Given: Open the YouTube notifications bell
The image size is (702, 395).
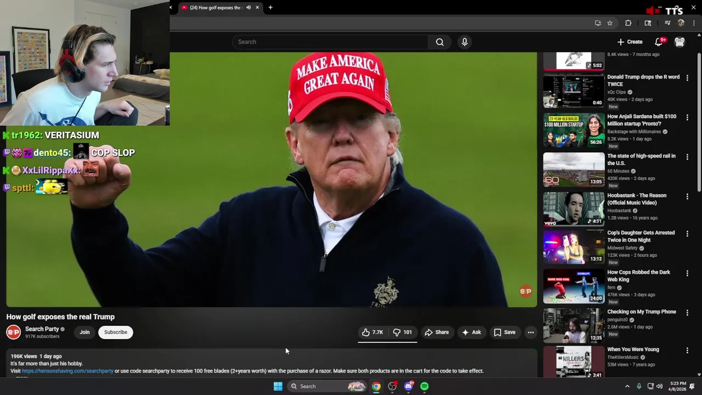Looking at the screenshot, I should click(x=659, y=42).
